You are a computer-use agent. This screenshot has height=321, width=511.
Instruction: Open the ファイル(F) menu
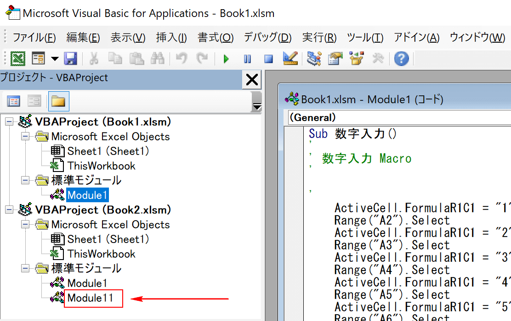[x=34, y=38]
